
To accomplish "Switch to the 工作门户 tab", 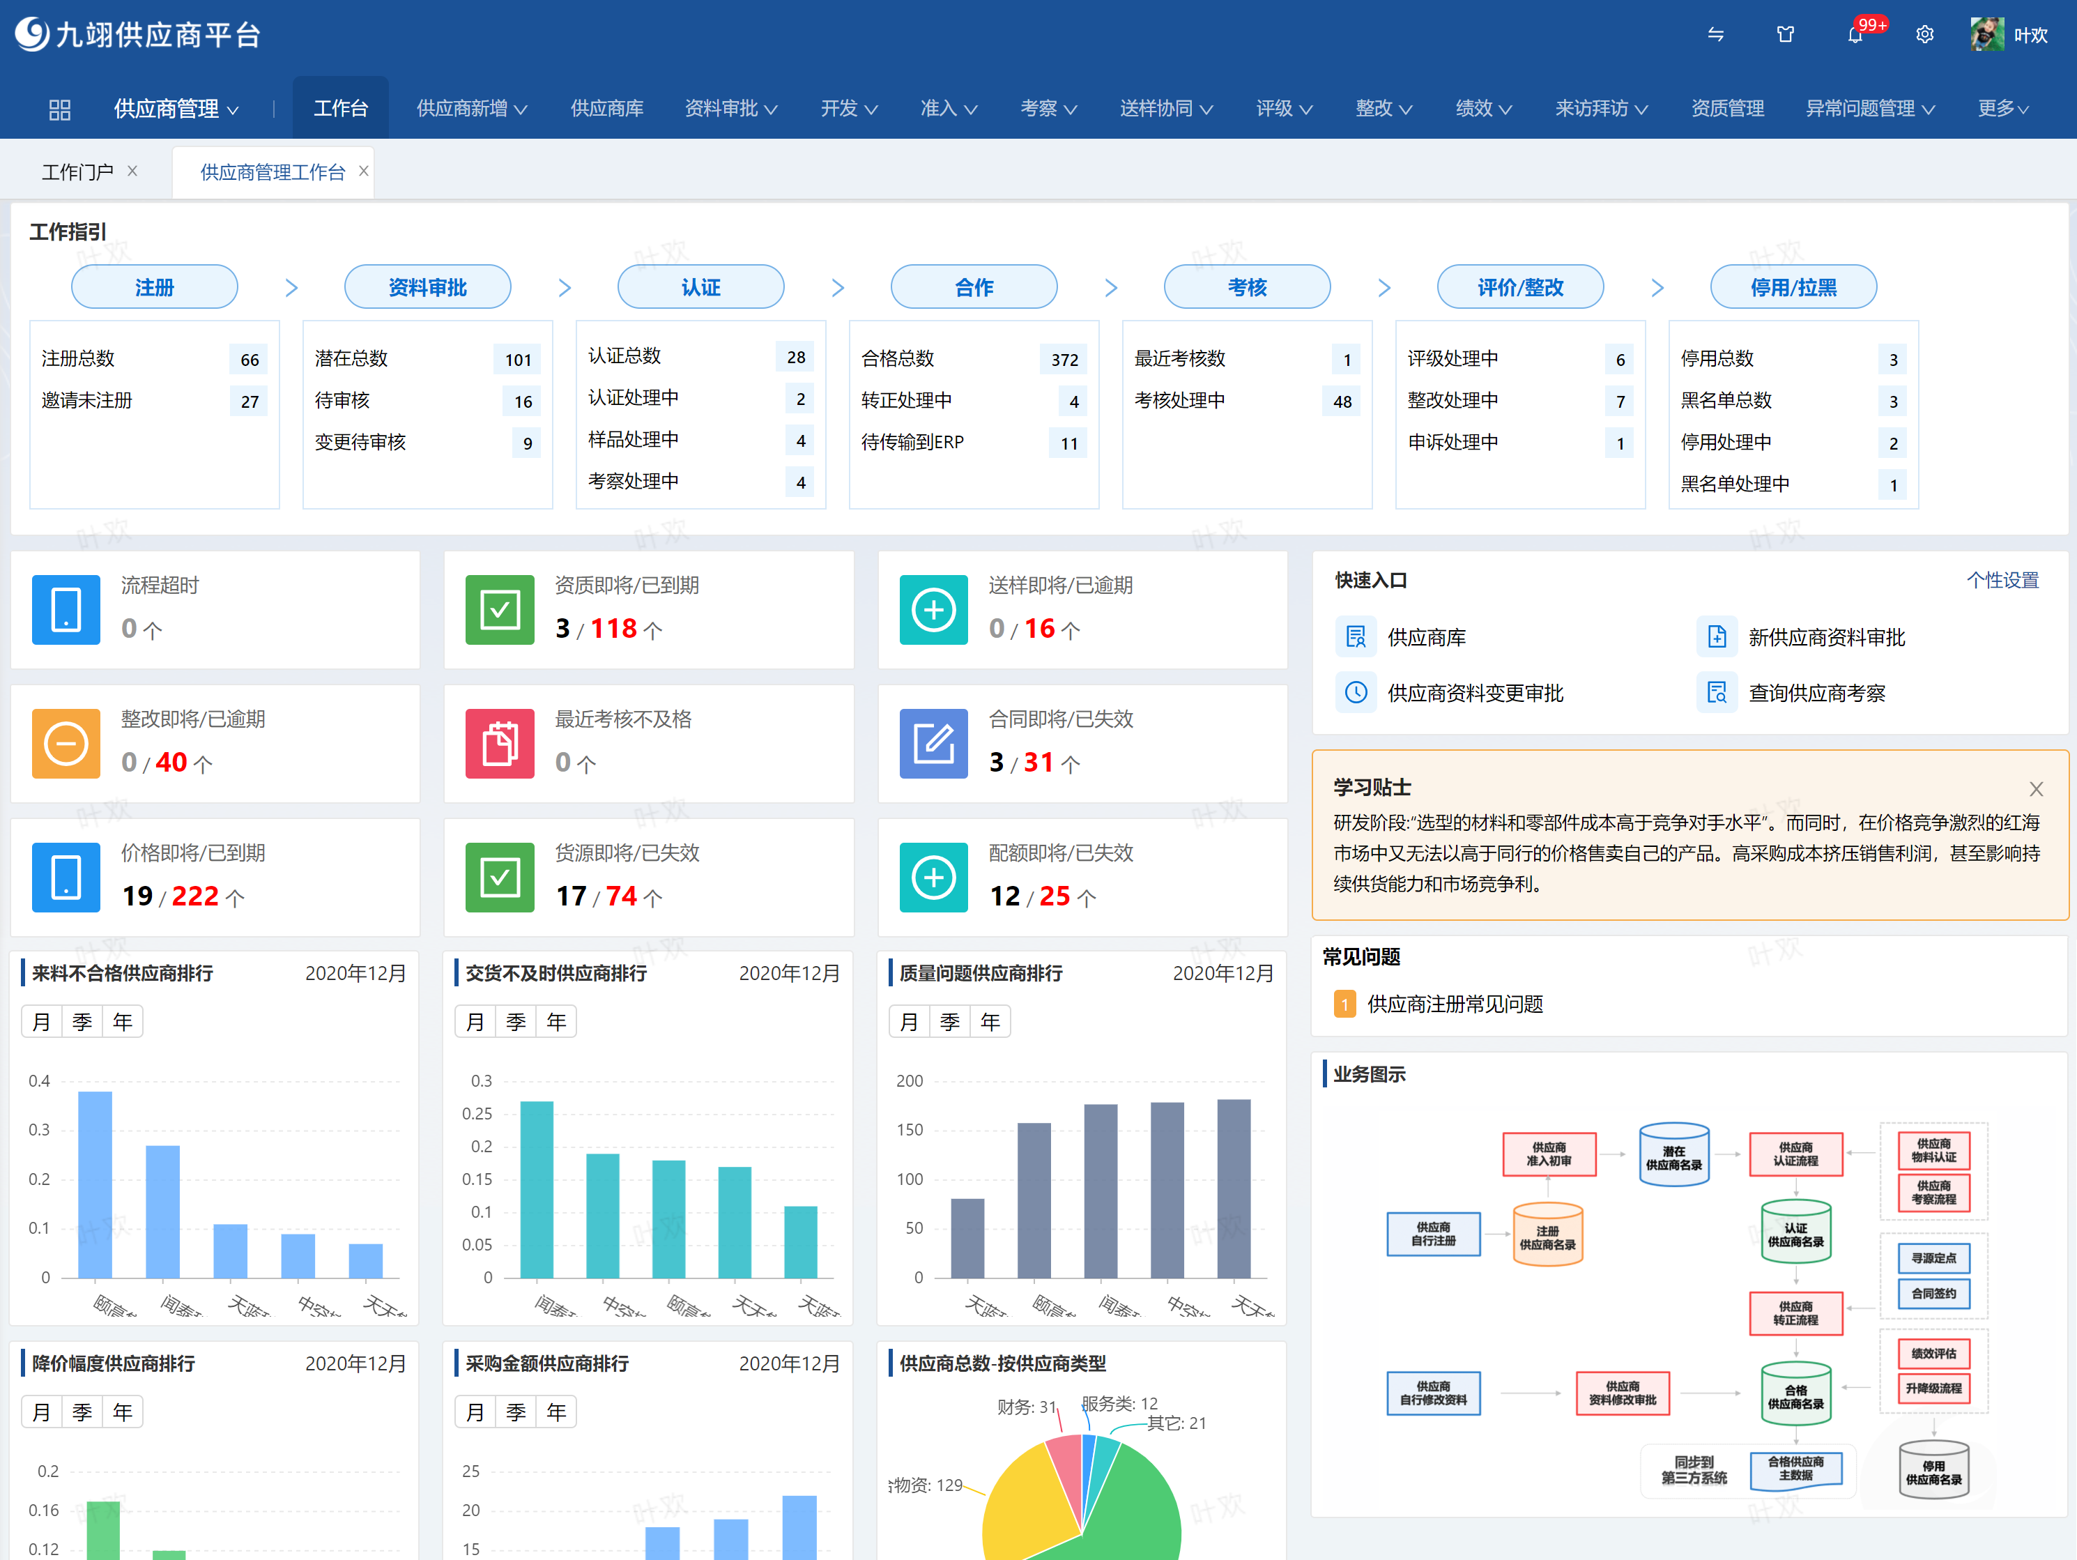I will (x=77, y=172).
